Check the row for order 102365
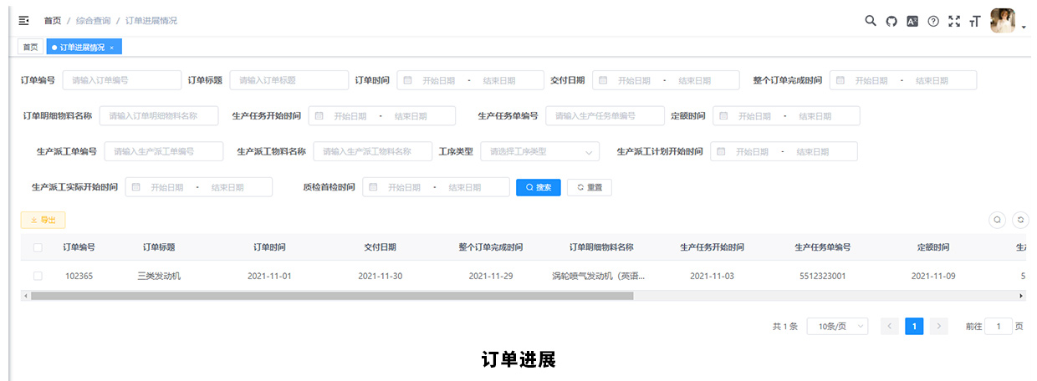This screenshot has height=381, width=1037. point(38,276)
